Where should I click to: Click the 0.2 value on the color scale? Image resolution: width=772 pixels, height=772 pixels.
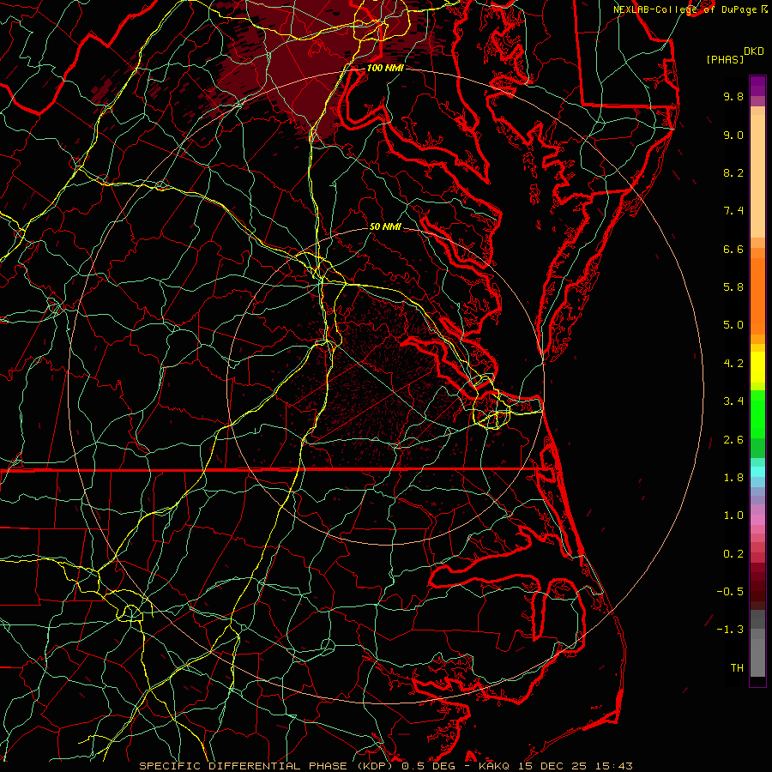coord(733,554)
